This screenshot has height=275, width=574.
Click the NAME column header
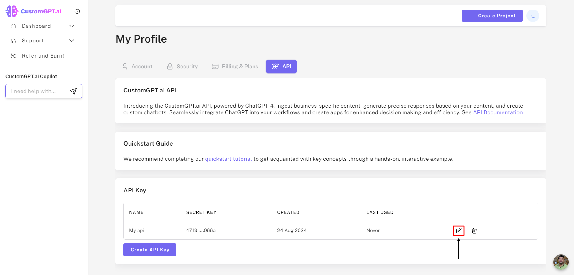(x=136, y=212)
